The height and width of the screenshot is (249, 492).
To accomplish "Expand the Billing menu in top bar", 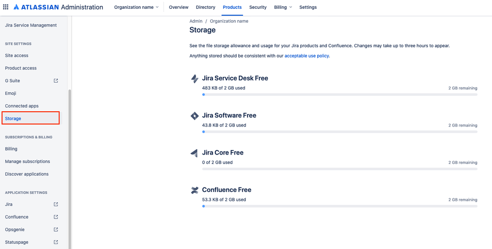I will pos(283,7).
